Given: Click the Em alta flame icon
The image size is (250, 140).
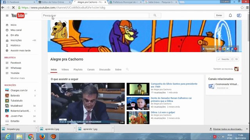Looking at the screenshot, I should click(x=7, y=35).
